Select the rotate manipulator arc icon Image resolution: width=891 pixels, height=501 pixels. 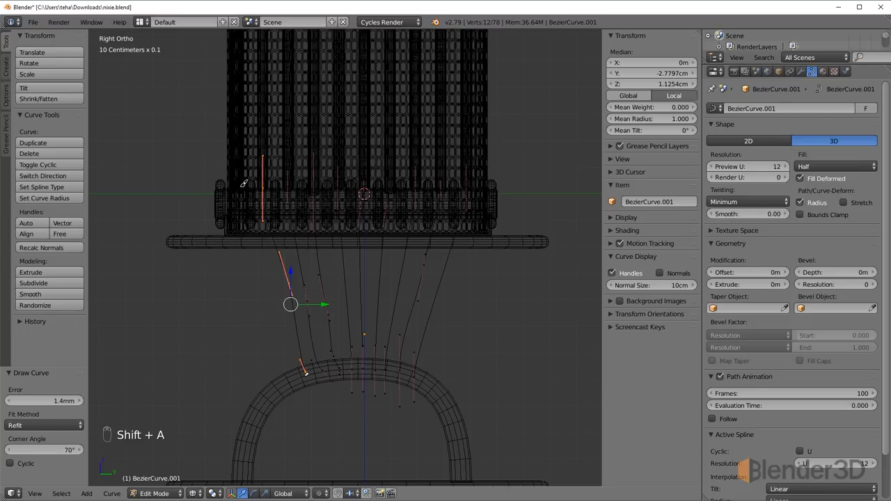pyautogui.click(x=253, y=493)
